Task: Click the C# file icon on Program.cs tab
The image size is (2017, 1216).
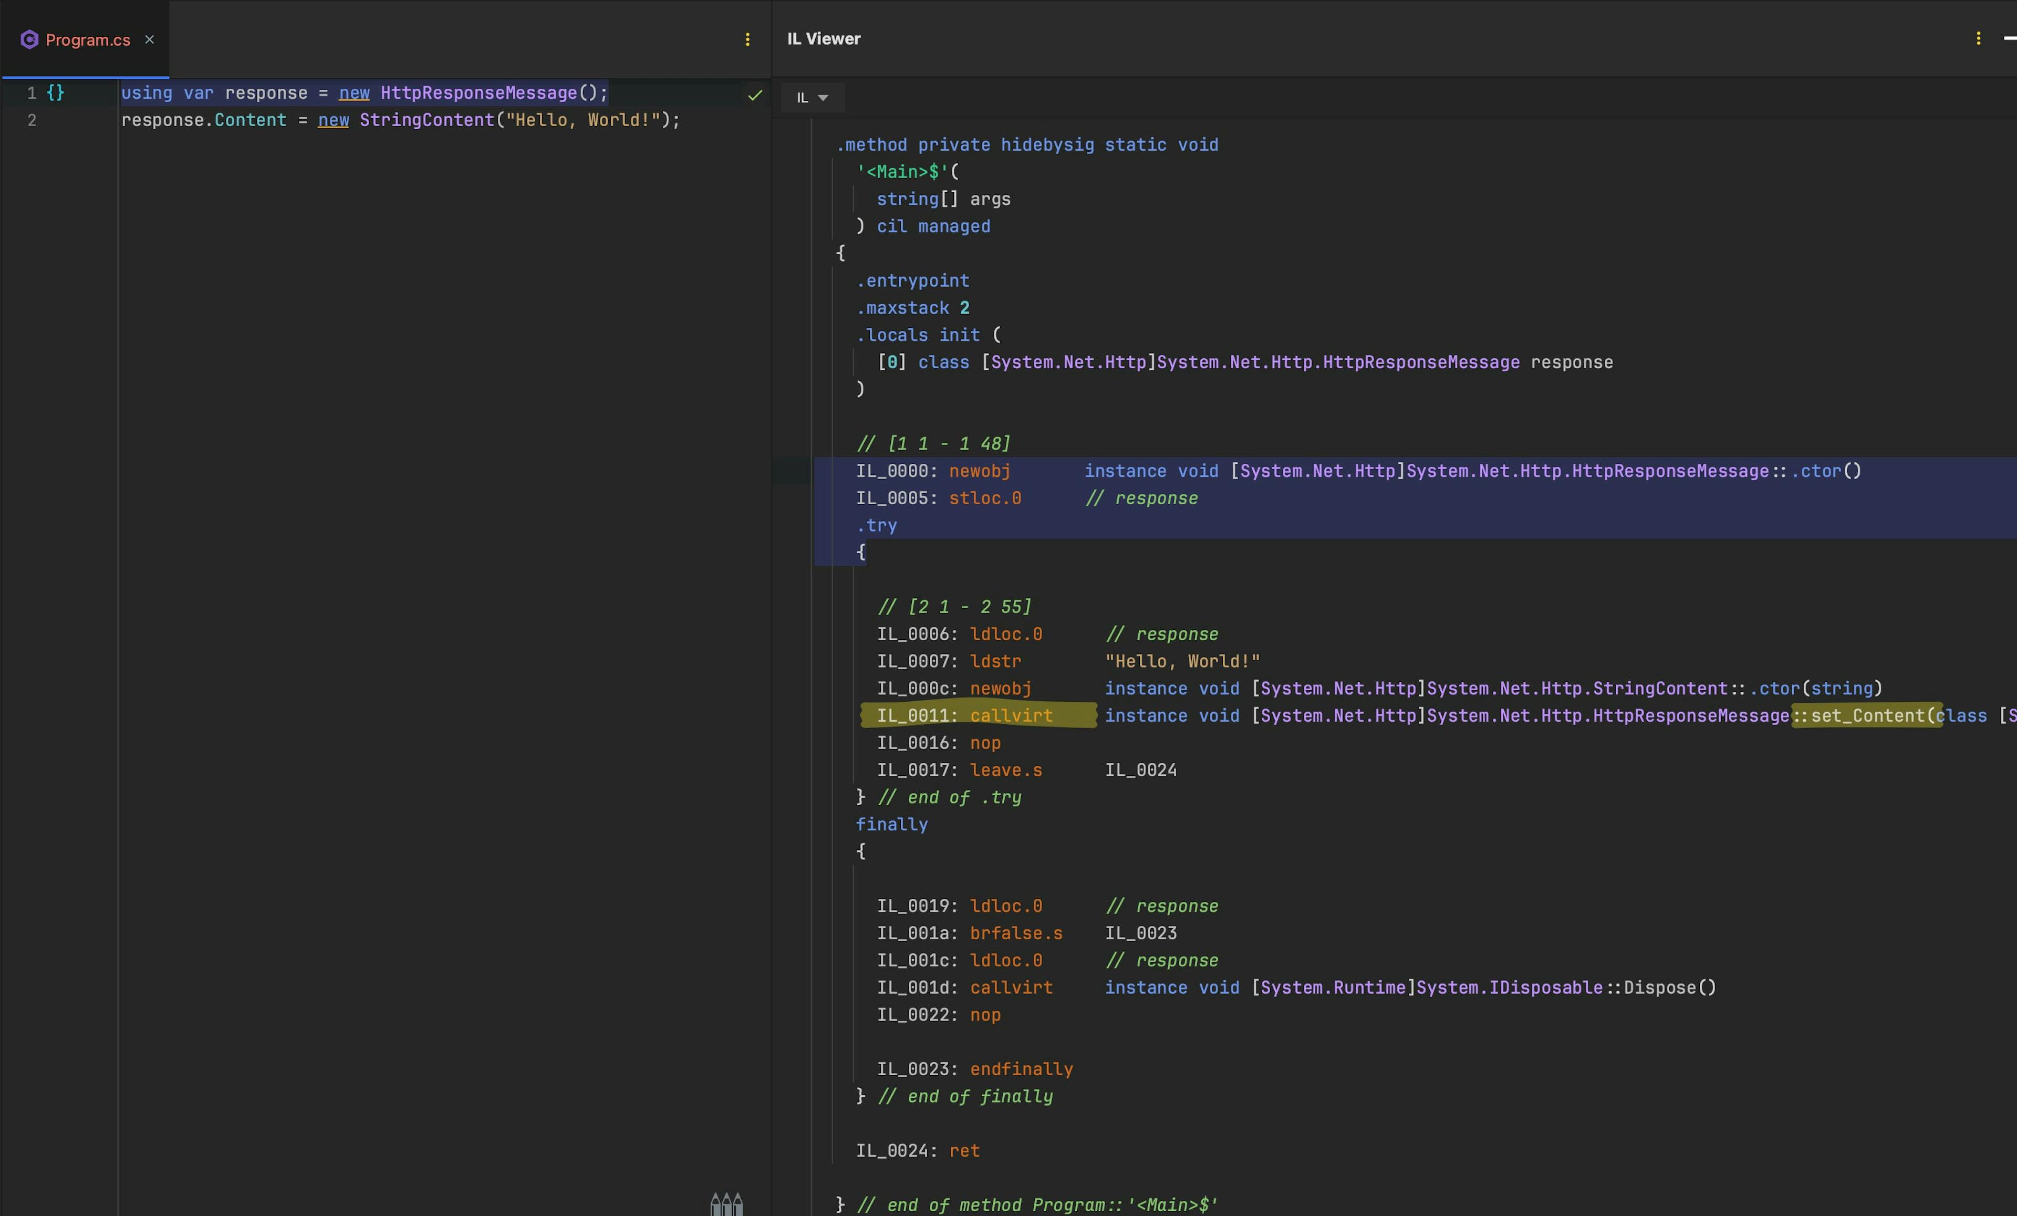Action: 29,39
